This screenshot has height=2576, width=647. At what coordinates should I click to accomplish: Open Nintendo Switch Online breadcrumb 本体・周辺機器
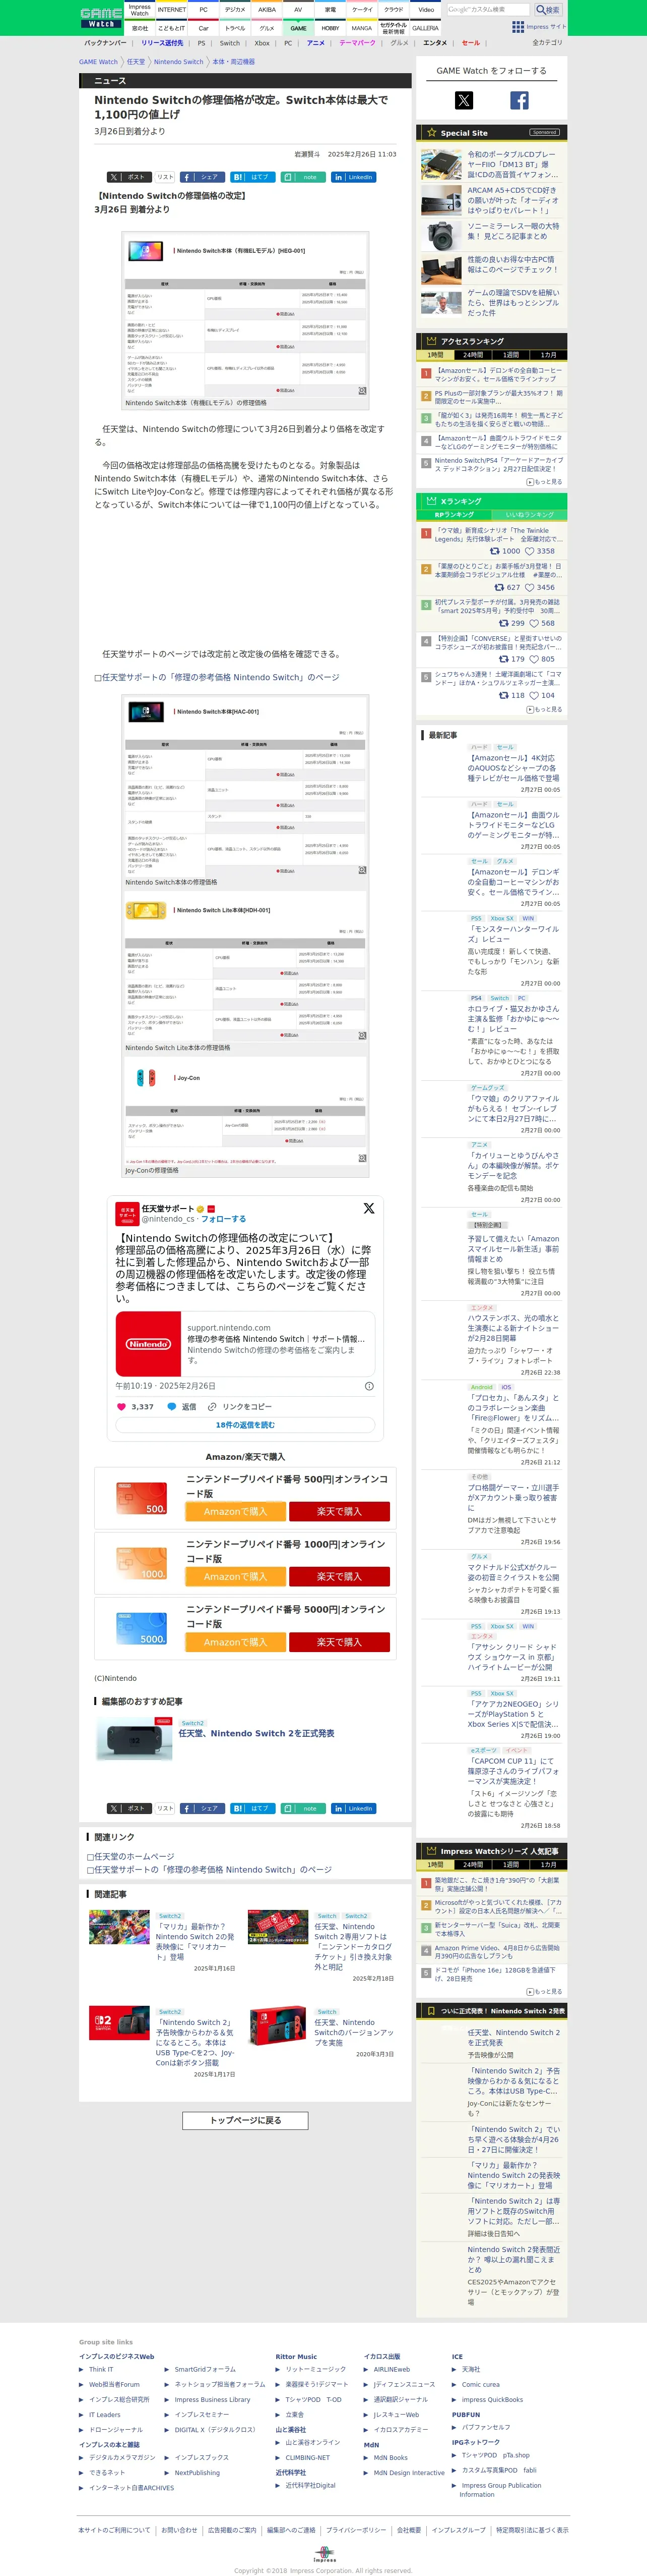tap(233, 62)
